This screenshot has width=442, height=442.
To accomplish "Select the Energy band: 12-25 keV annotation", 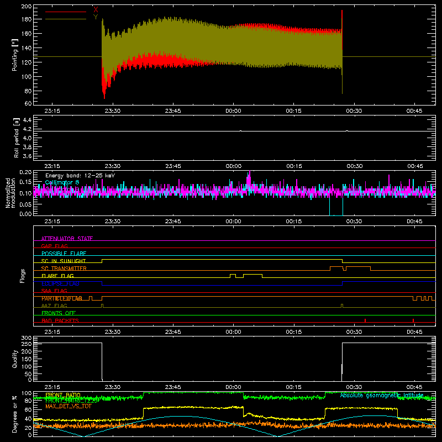I will click(x=80, y=176).
